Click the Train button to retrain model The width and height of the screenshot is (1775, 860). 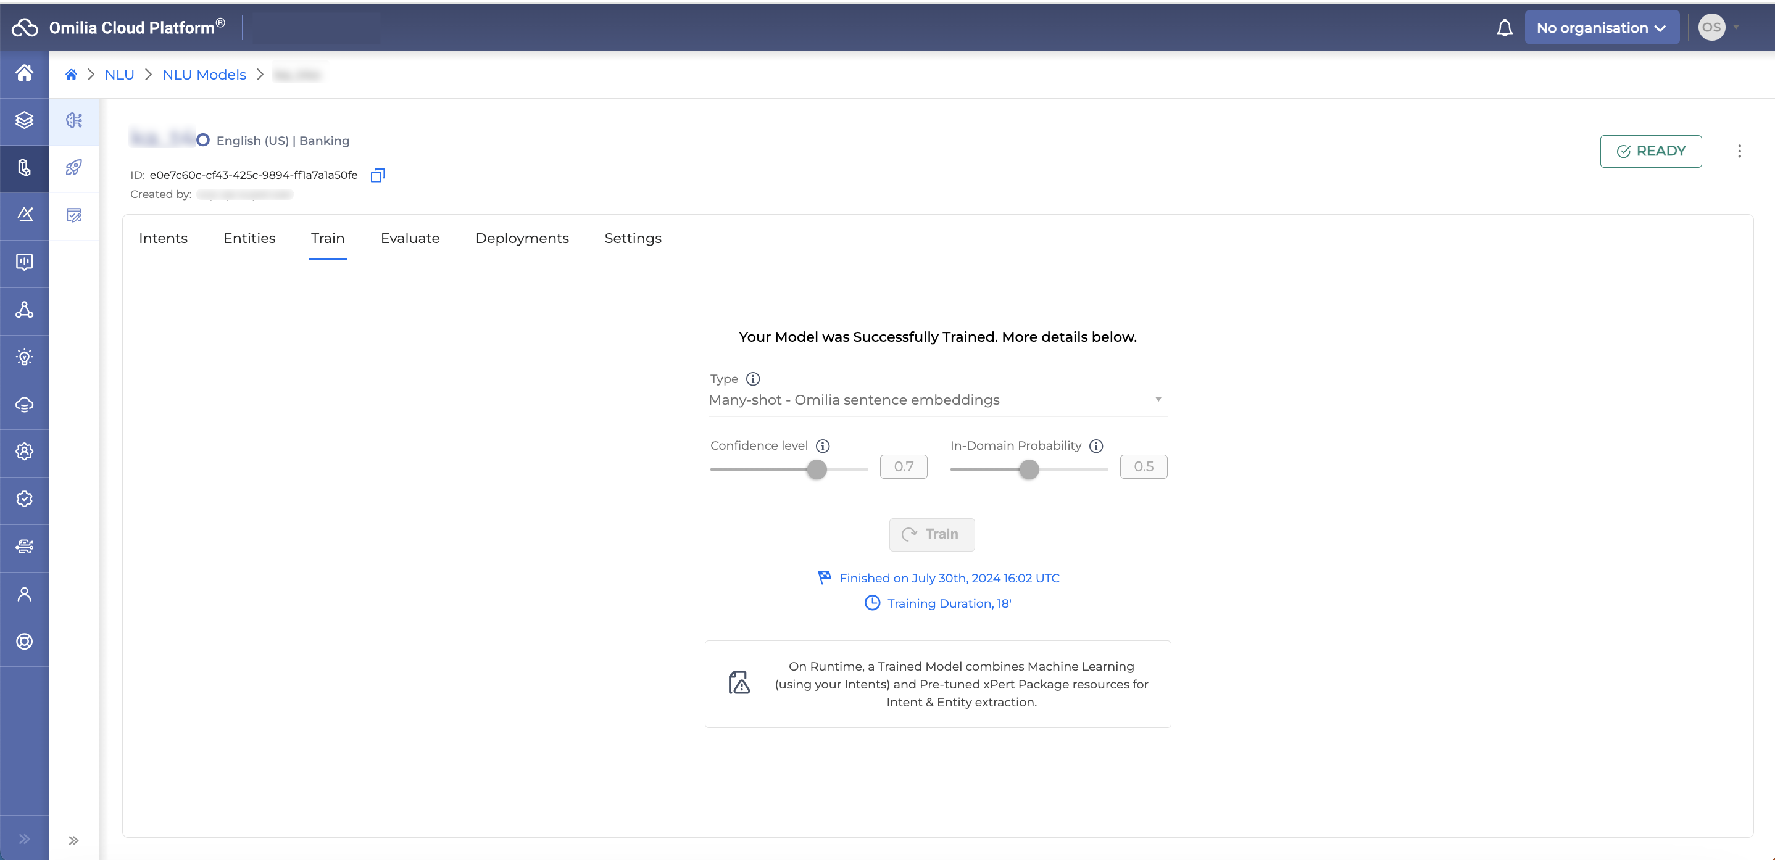click(931, 534)
